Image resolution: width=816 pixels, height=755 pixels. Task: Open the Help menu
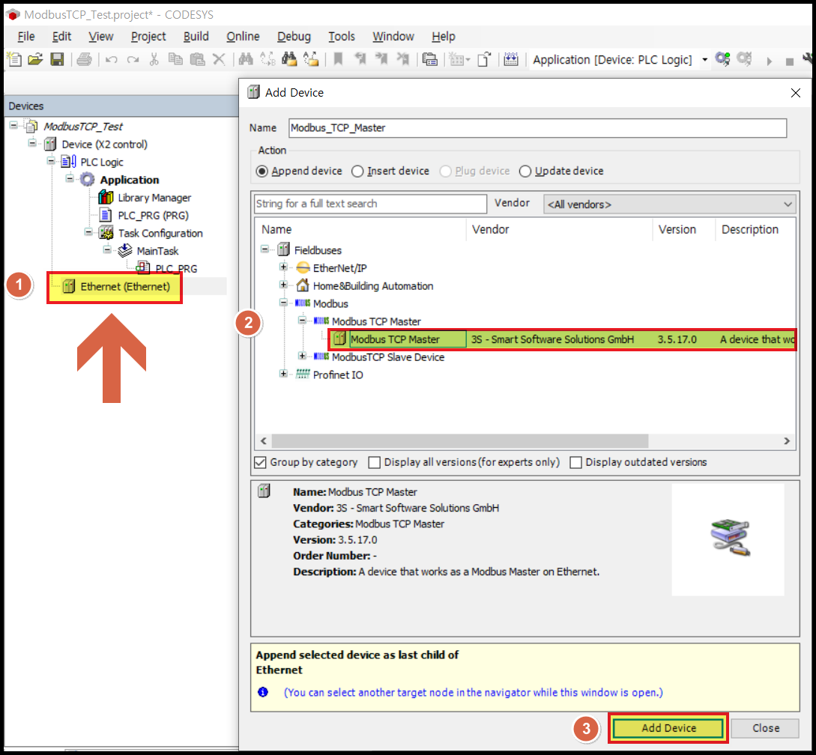[x=444, y=37]
